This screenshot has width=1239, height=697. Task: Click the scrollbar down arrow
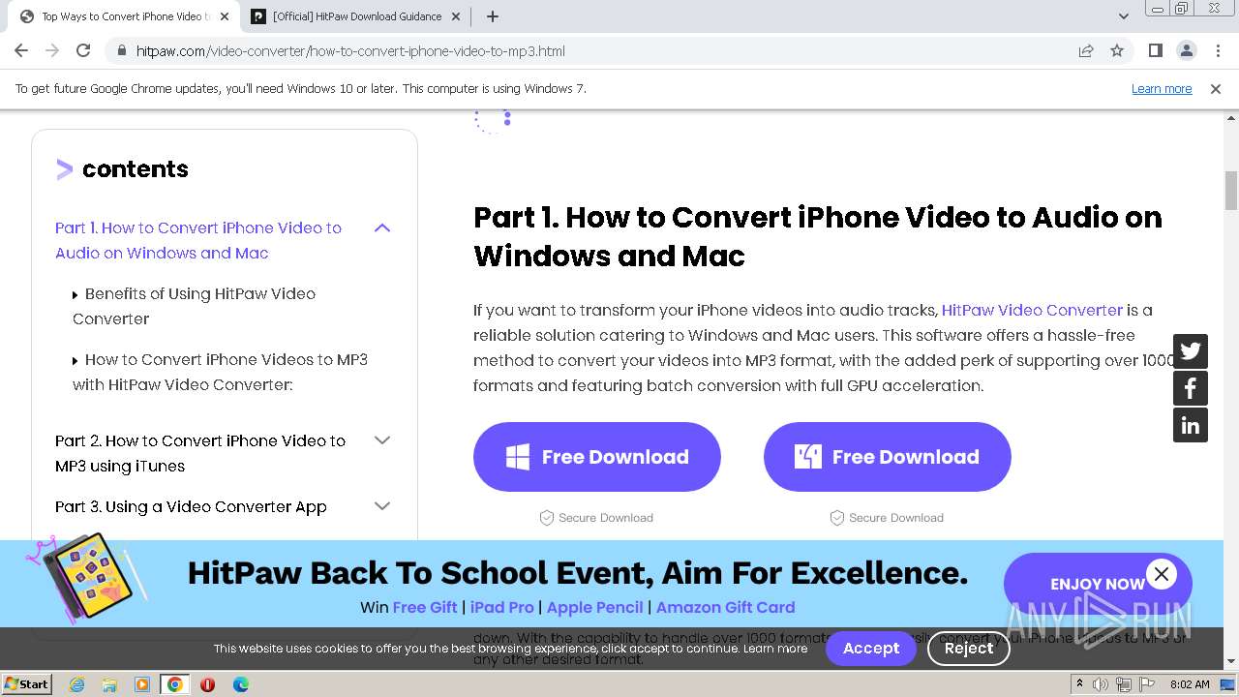click(1231, 662)
